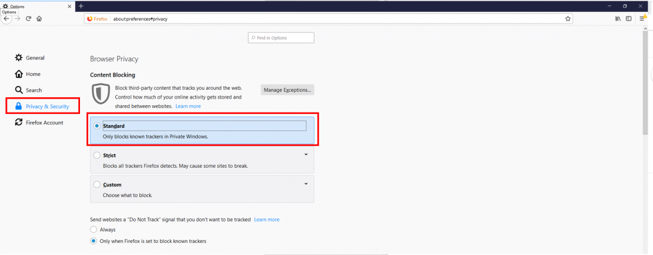
Task: Click the address bar URL about:preferences#privacy
Action: pyautogui.click(x=141, y=19)
